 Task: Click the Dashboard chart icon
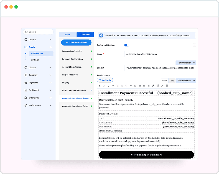point(26,90)
